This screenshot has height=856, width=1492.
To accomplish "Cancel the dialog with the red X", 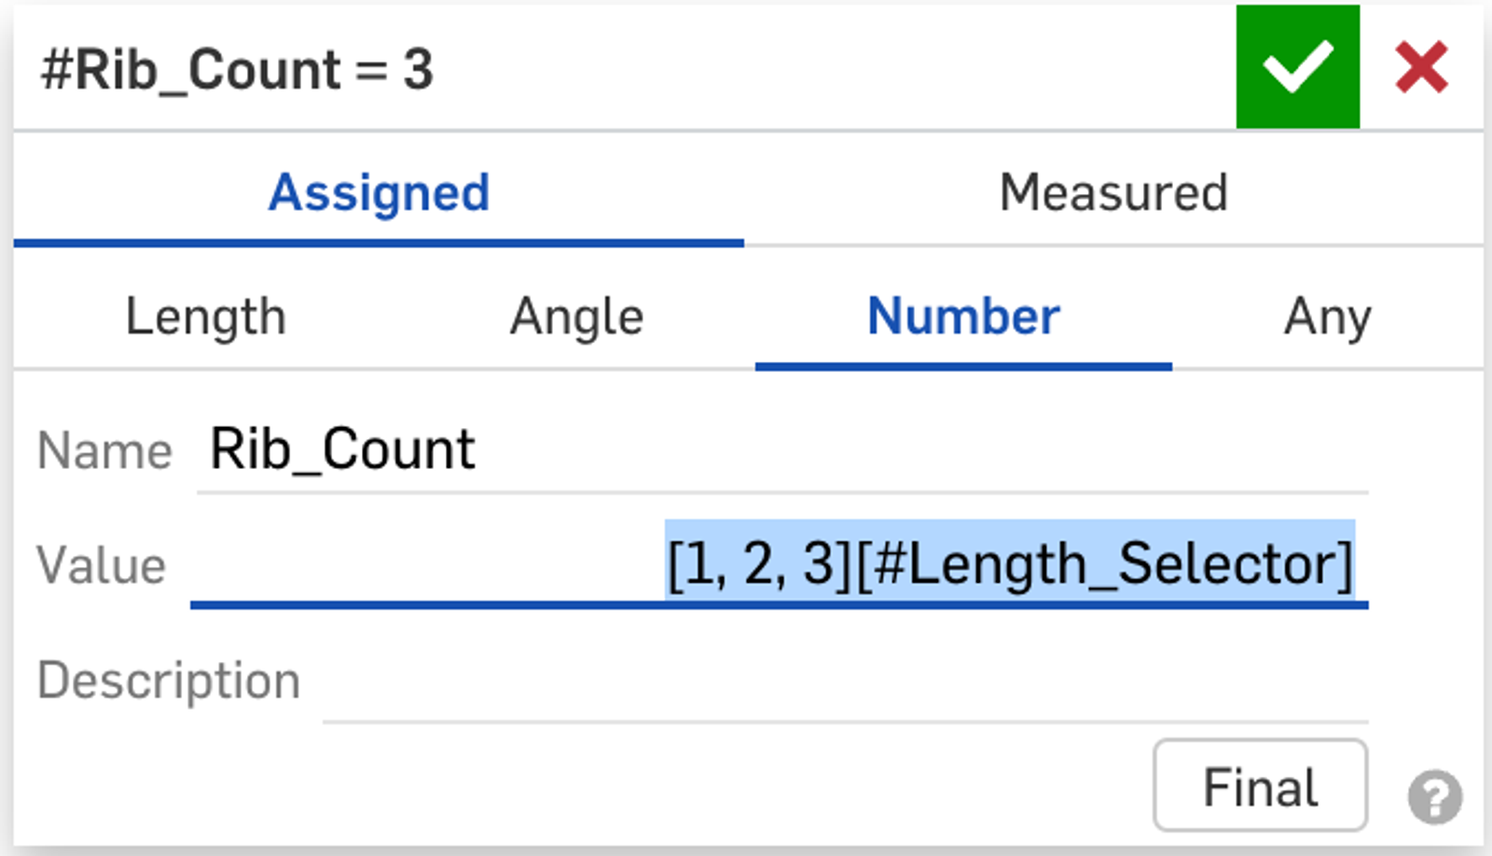I will 1421,67.
